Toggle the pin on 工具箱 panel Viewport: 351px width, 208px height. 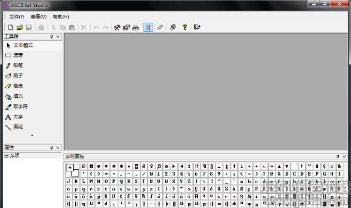pyautogui.click(x=52, y=37)
